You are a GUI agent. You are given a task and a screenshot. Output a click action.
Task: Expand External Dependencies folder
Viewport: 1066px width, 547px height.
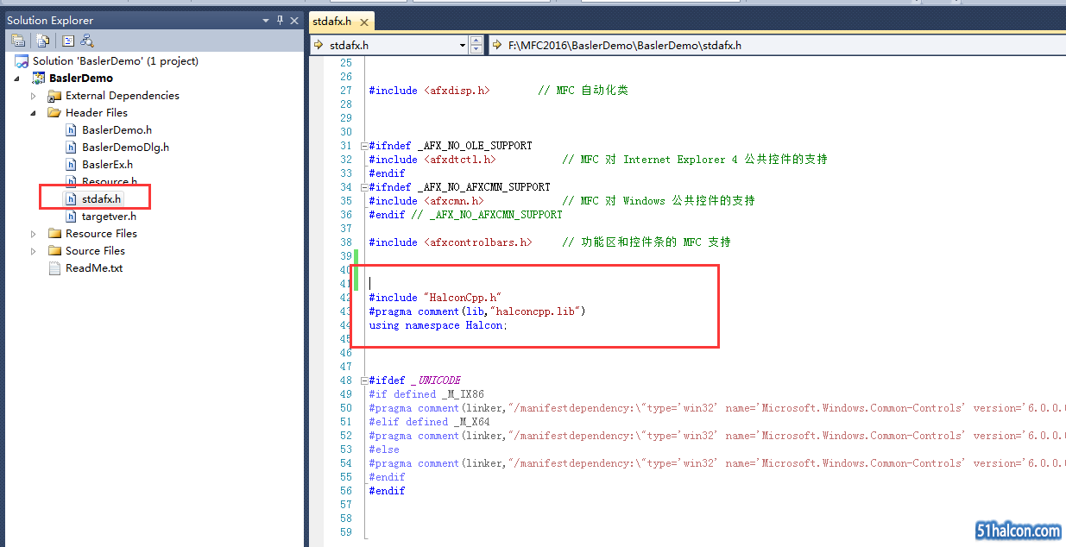[34, 96]
